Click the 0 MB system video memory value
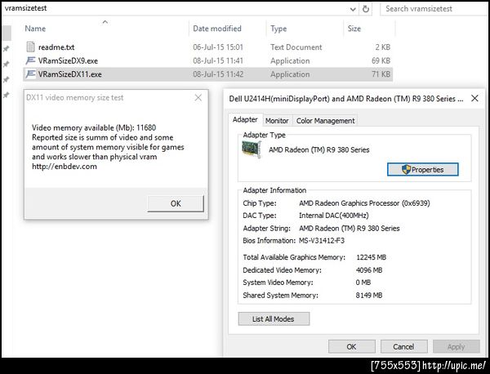Viewport: 490px width, 374px height. tap(363, 283)
